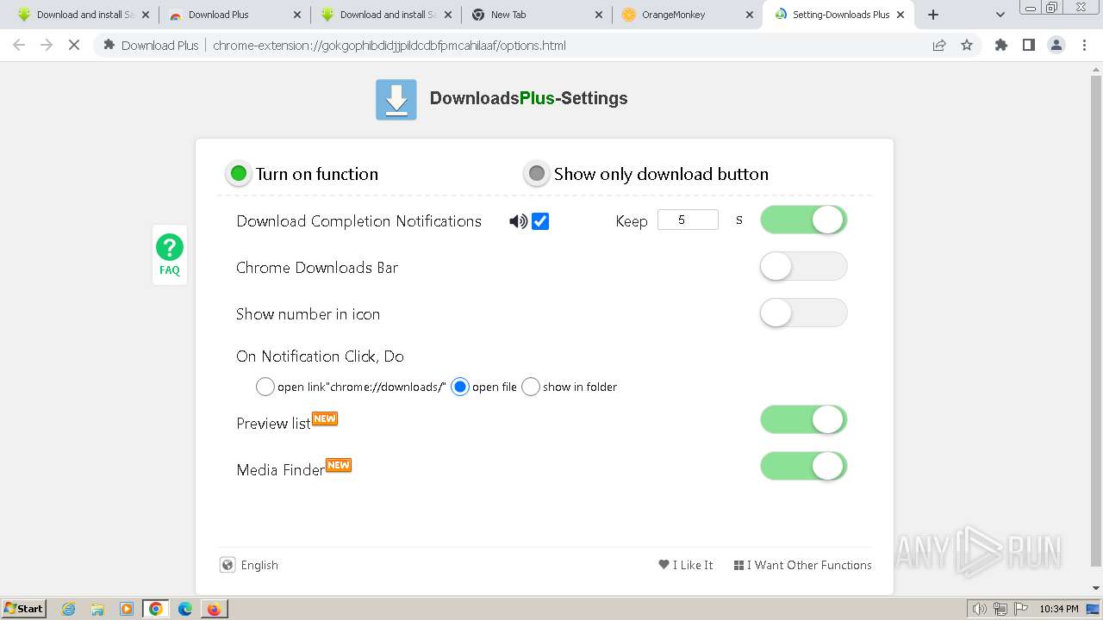Go forward in browser history
The width and height of the screenshot is (1103, 620).
coord(47,45)
